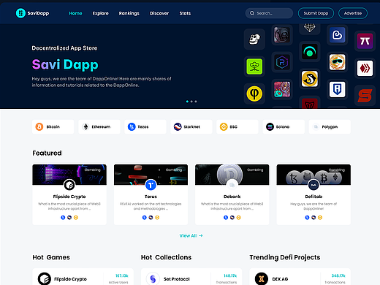Select the second carousel dot

click(x=191, y=102)
